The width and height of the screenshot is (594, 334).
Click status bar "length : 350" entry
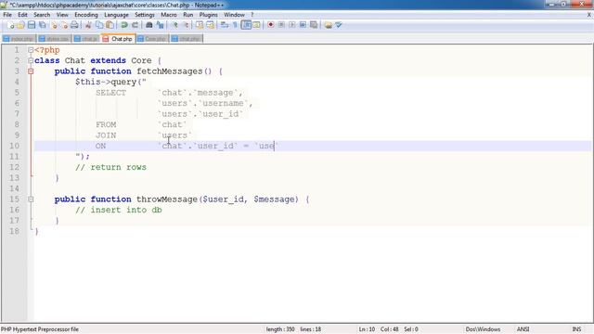pyautogui.click(x=280, y=329)
